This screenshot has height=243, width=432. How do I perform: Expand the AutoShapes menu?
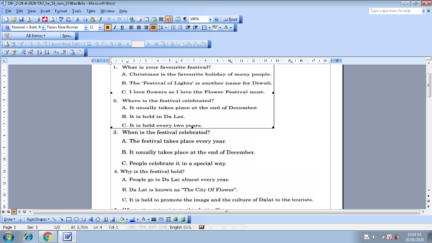point(38,219)
